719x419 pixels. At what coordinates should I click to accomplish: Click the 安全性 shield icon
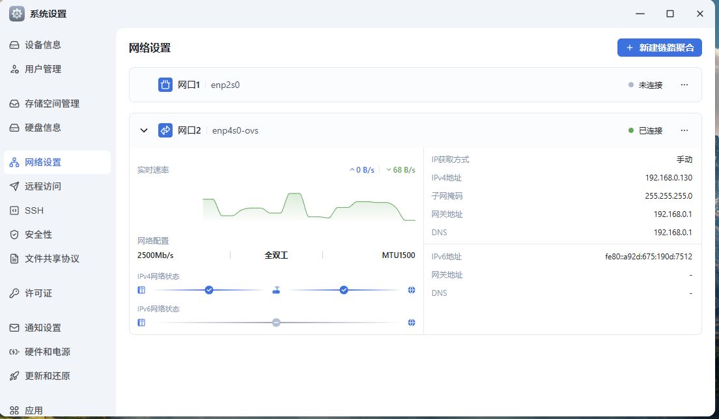[14, 235]
